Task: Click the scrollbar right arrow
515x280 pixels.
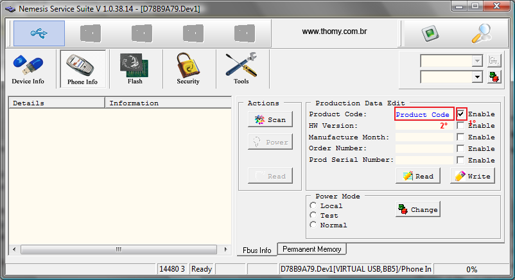Action: coord(225,249)
